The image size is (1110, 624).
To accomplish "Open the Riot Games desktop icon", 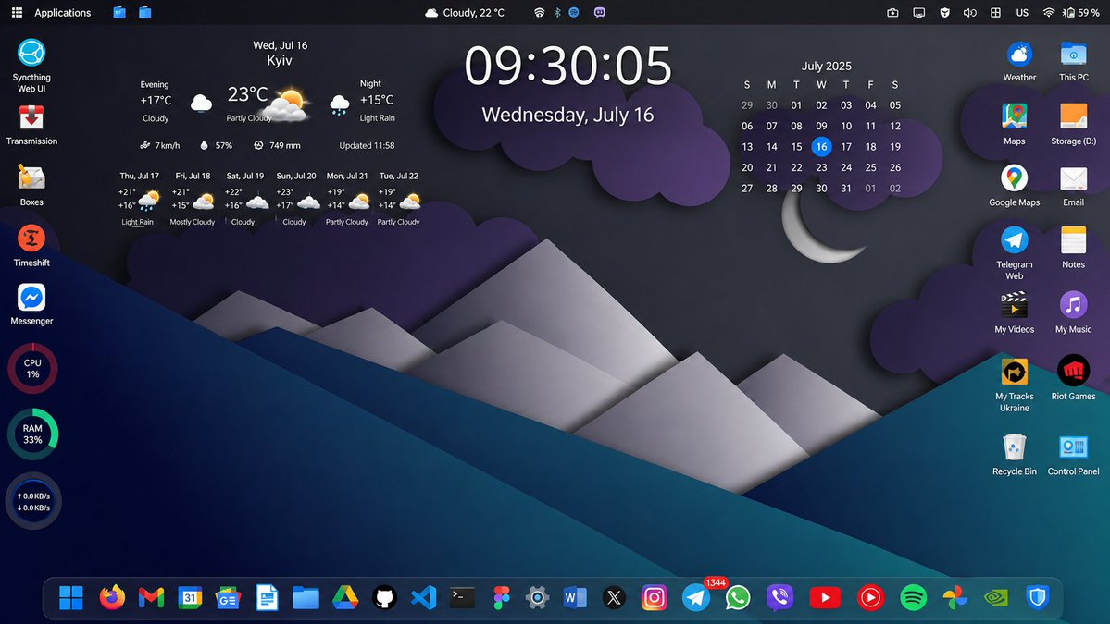I will click(x=1073, y=378).
